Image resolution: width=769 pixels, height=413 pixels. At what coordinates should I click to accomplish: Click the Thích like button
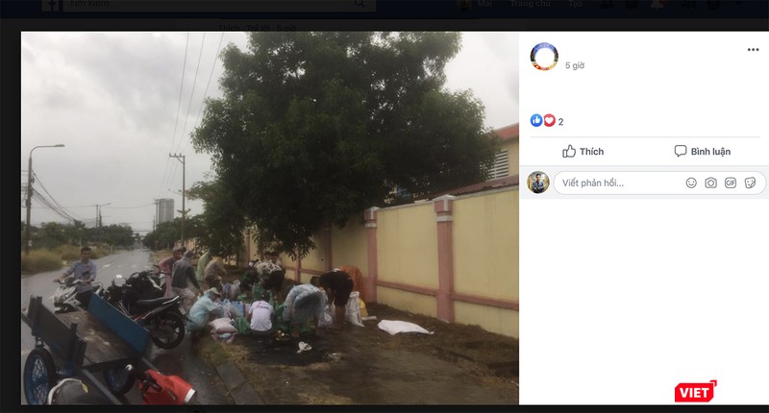(583, 152)
